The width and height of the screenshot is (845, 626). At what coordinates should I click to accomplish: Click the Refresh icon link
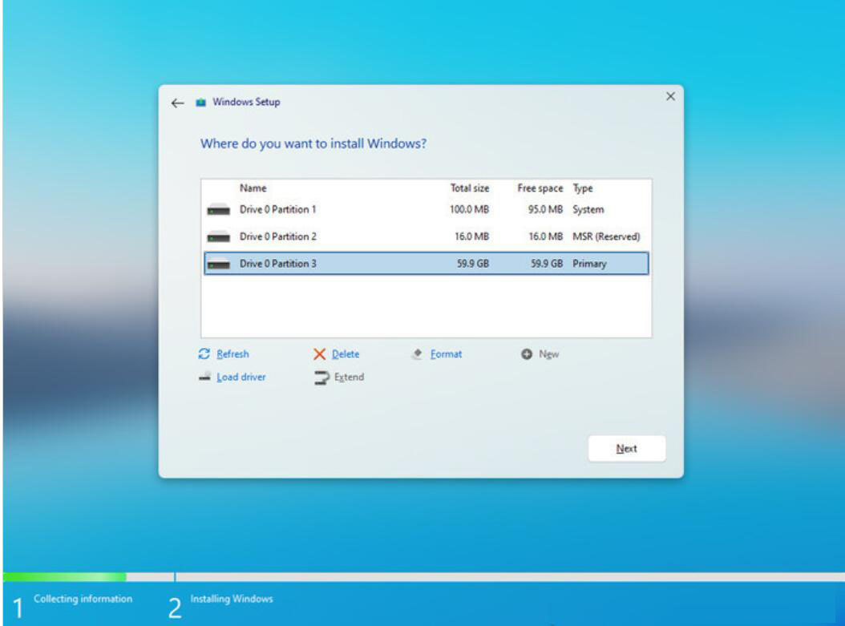[x=205, y=354]
